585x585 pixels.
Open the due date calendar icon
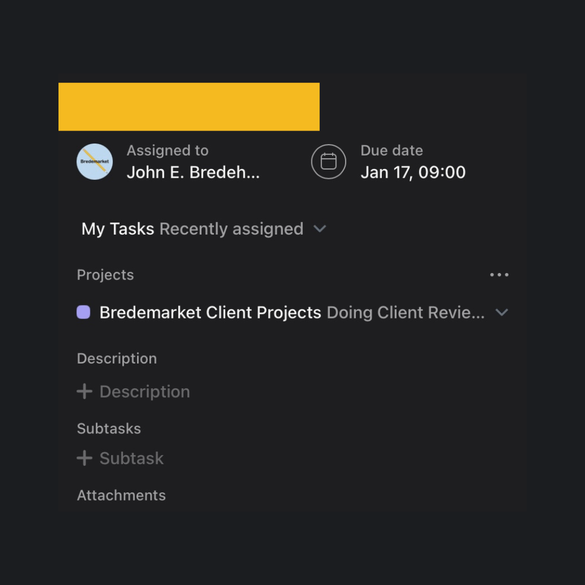tap(328, 161)
